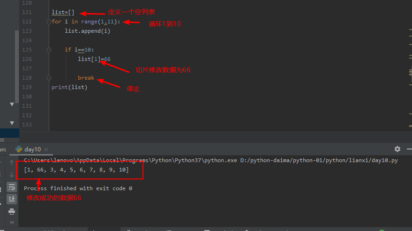Viewport: 412px width, 231px height.
Task: Close the day10 run tab
Action: pos(46,149)
